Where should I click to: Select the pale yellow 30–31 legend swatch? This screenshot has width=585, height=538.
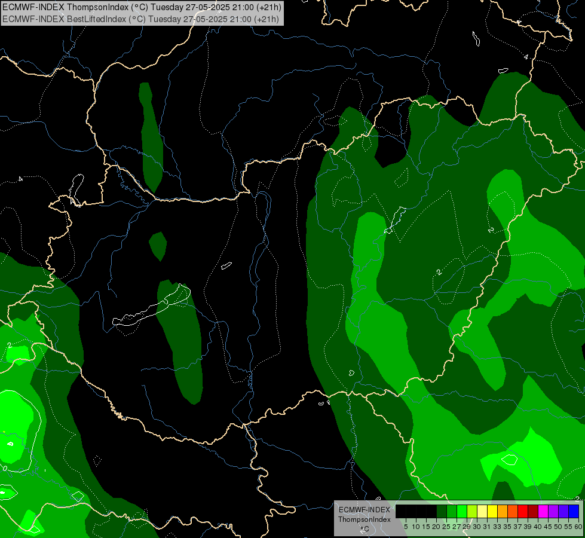[x=482, y=511]
